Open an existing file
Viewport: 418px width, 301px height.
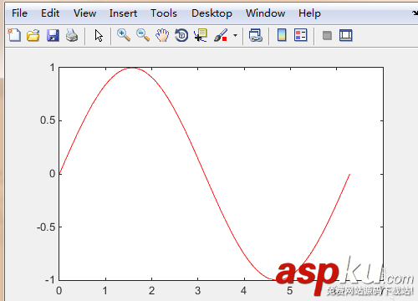click(33, 35)
